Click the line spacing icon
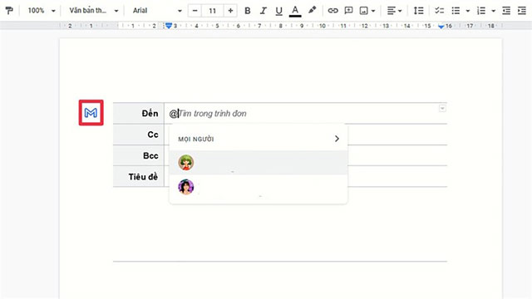Viewport: 532px width, 299px height. click(x=418, y=11)
